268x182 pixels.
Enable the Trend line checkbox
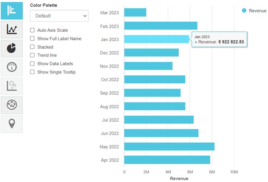pyautogui.click(x=32, y=56)
